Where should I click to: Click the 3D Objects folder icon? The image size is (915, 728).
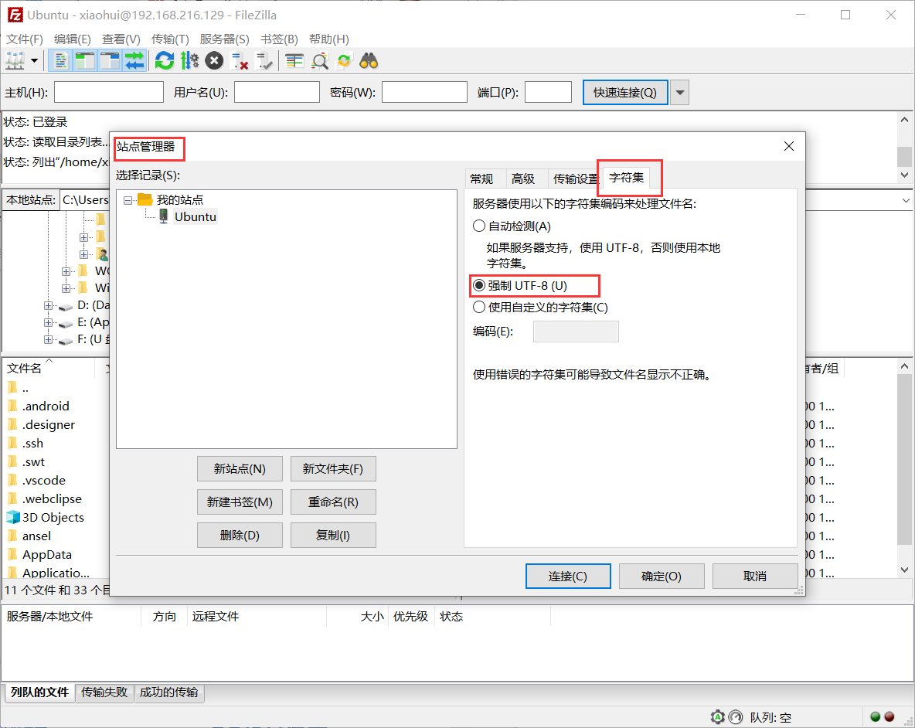(x=13, y=518)
